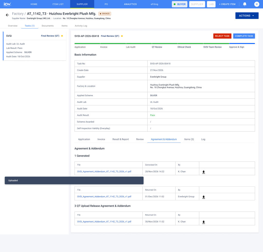Click the BRONZE badge next to factory name
263x252 pixels.
(x=105, y=14)
